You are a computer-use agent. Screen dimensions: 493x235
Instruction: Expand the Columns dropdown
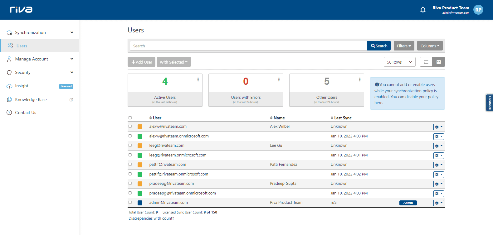point(430,46)
